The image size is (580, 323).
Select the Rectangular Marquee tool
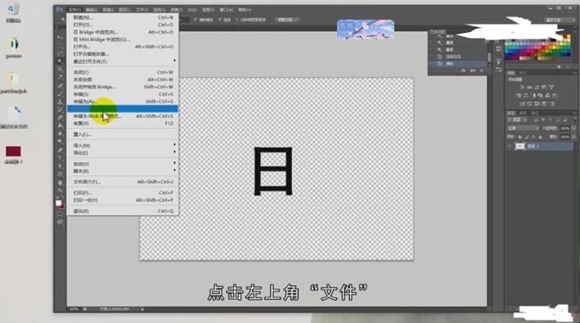(x=60, y=45)
